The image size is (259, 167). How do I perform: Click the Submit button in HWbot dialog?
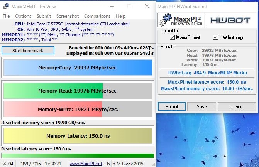coord(172,107)
